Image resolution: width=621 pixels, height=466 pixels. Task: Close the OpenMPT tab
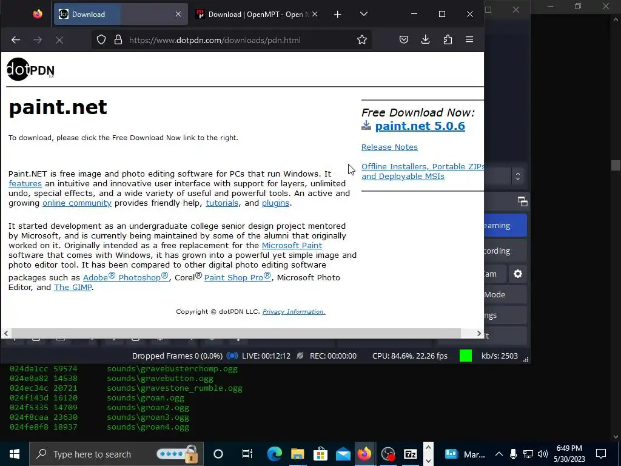[x=315, y=15]
